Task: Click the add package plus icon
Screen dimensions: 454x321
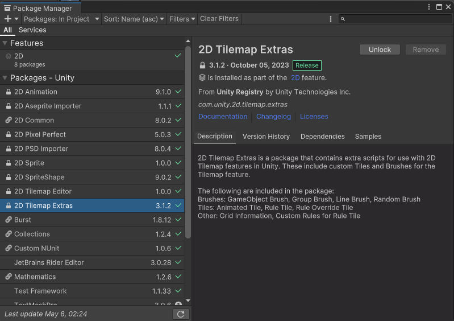Action: (x=8, y=19)
